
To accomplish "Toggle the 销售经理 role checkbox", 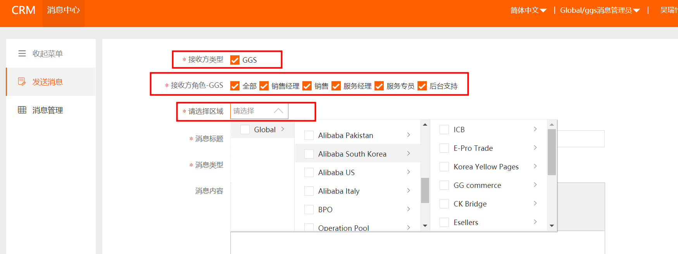I will (264, 86).
